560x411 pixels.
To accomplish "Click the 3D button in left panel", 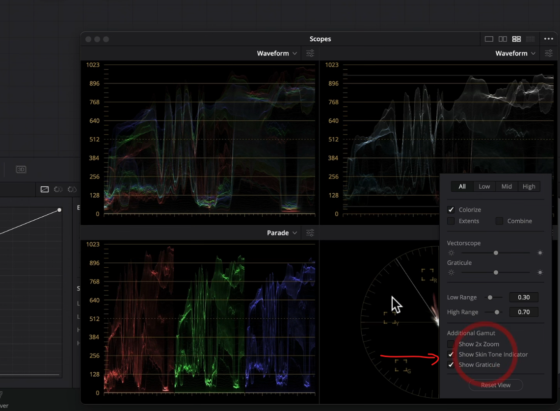I will pos(21,170).
